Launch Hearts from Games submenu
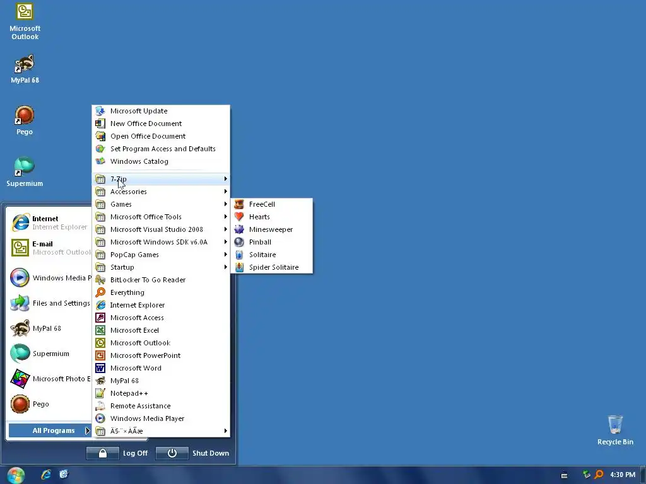Viewport: 646px width, 484px height. click(x=271, y=217)
